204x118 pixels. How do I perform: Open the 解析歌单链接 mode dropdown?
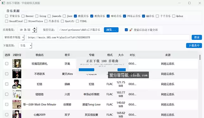(x=14, y=38)
